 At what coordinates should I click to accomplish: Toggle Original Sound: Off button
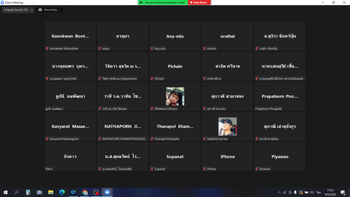(x=16, y=10)
